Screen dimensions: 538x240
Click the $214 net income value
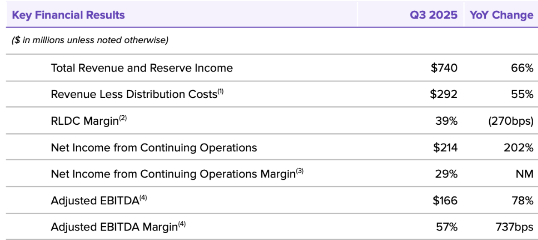(444, 148)
